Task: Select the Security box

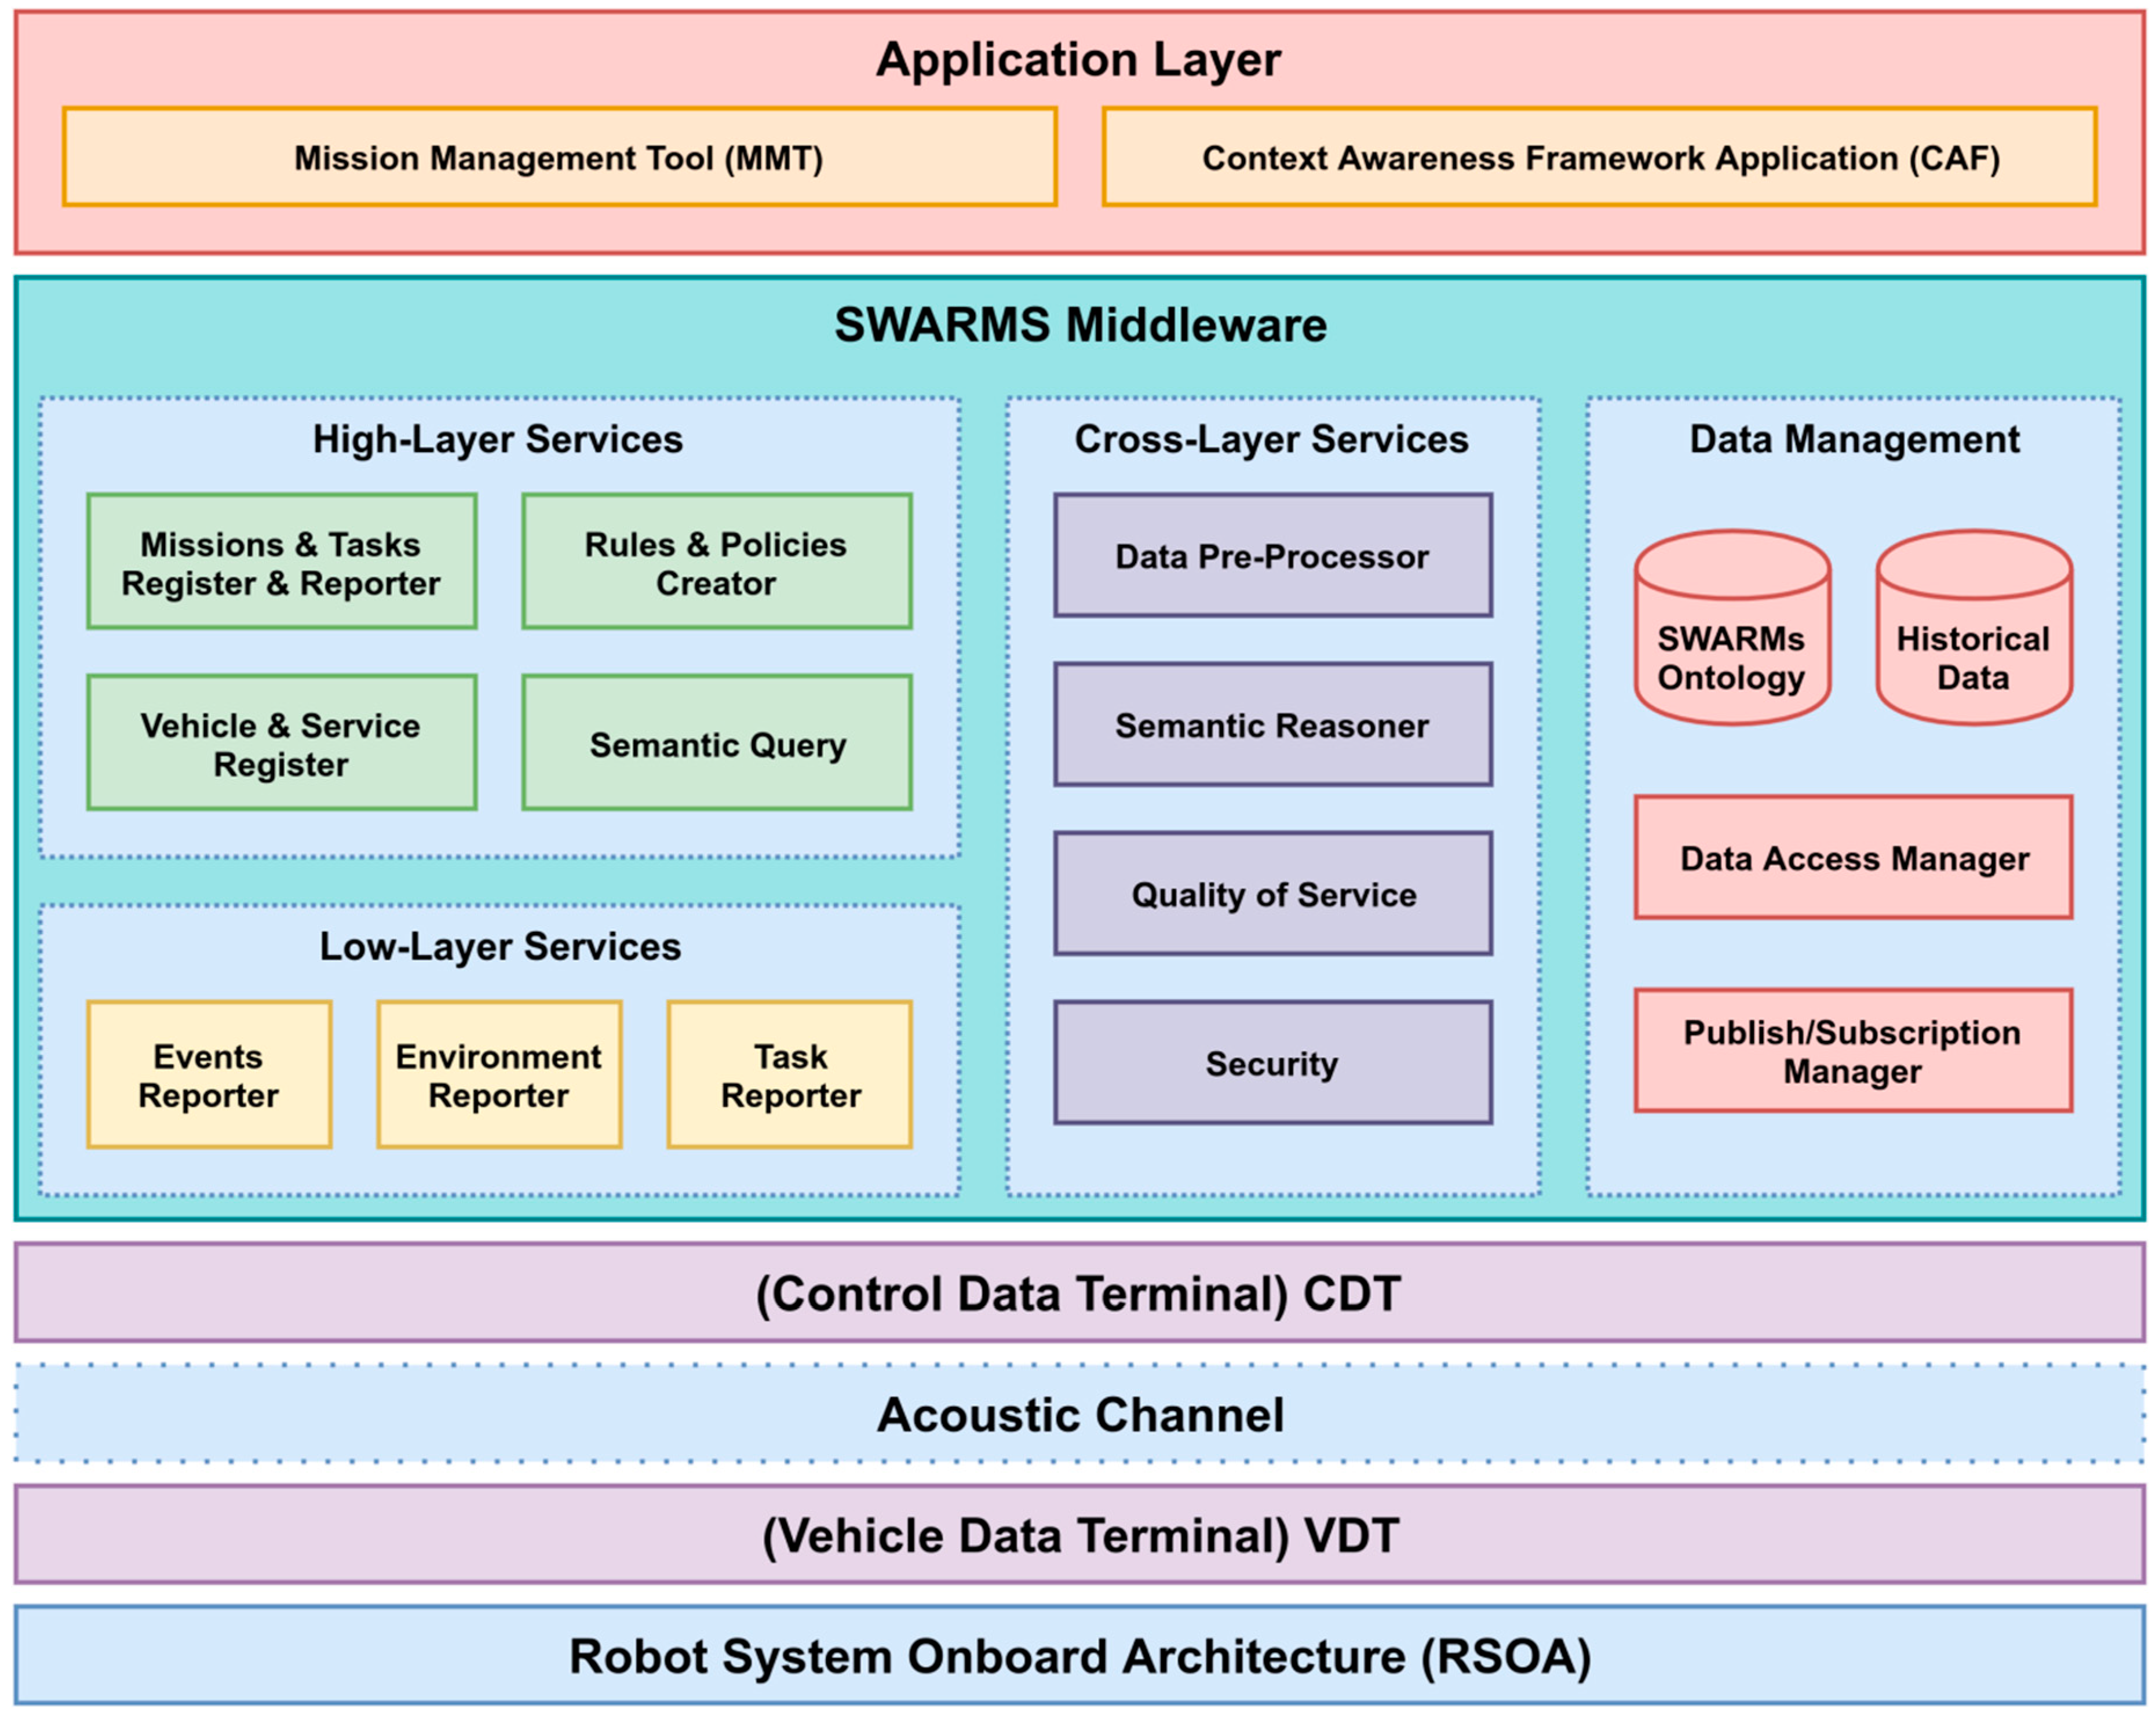Action: click(x=1272, y=1062)
